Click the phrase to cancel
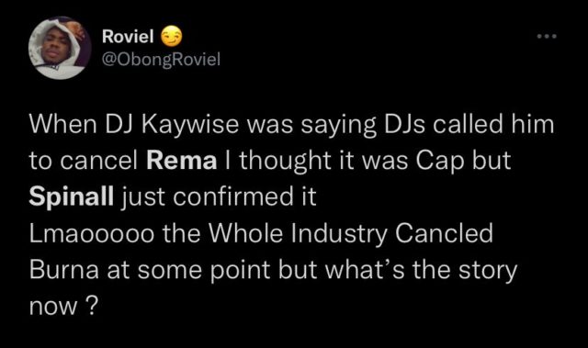The height and width of the screenshot is (348, 588). (84, 161)
